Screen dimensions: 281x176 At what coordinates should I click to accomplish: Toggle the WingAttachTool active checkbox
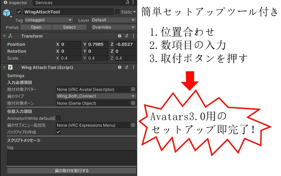coord(19,12)
